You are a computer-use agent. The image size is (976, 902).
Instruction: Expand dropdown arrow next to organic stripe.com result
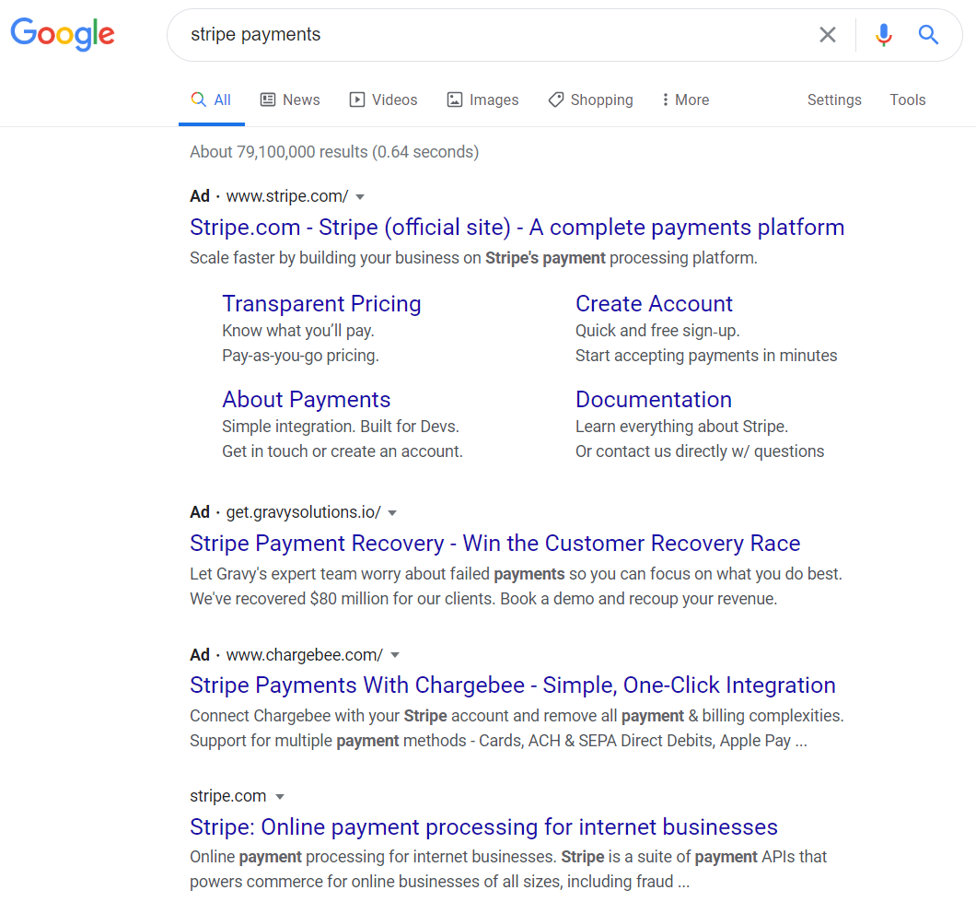pyautogui.click(x=280, y=797)
